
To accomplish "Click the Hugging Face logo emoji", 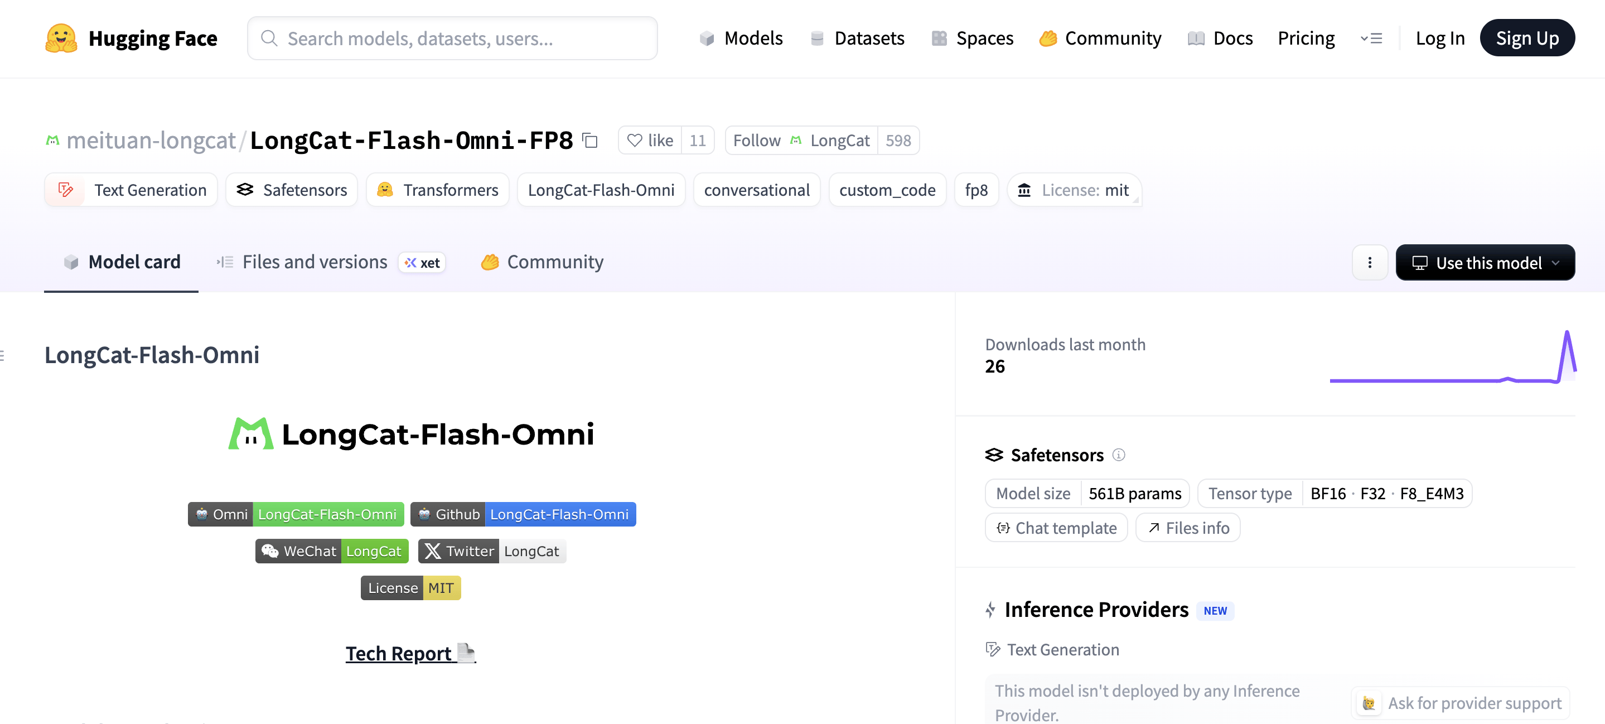I will 61,38.
